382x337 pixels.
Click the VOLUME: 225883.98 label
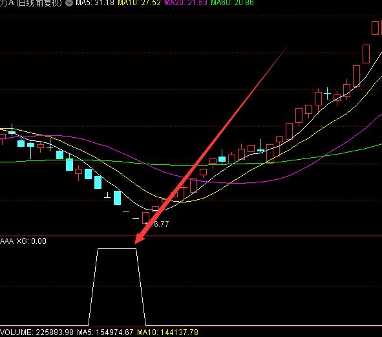37,332
